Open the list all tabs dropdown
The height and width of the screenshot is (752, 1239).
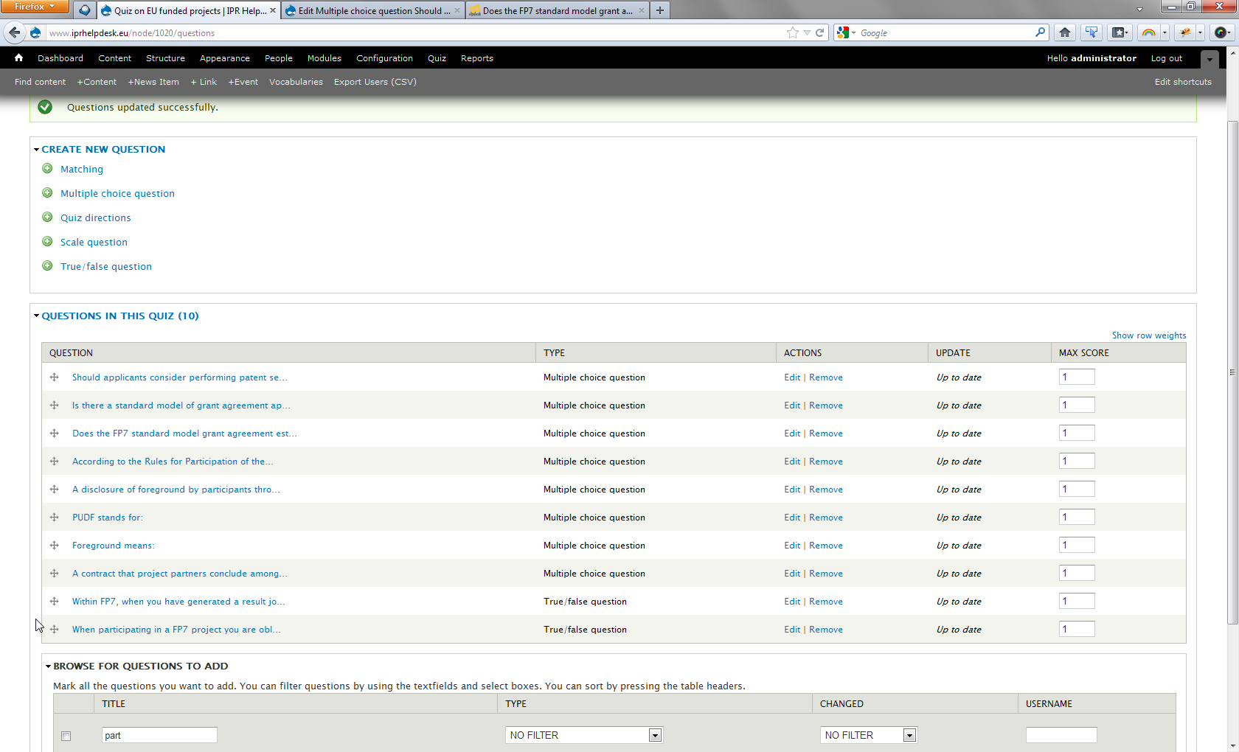tap(1139, 10)
